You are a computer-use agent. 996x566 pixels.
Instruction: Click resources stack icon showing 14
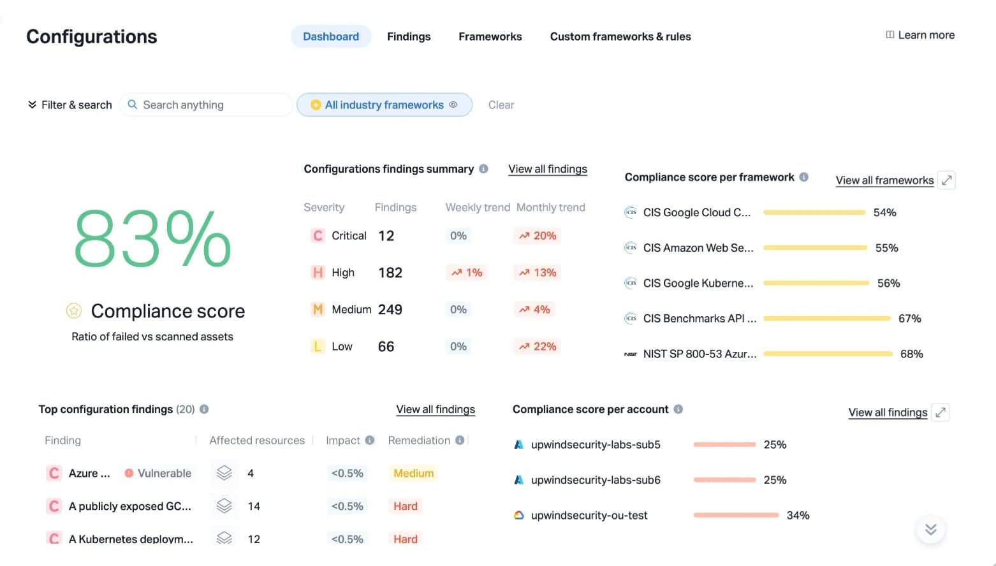click(x=224, y=506)
